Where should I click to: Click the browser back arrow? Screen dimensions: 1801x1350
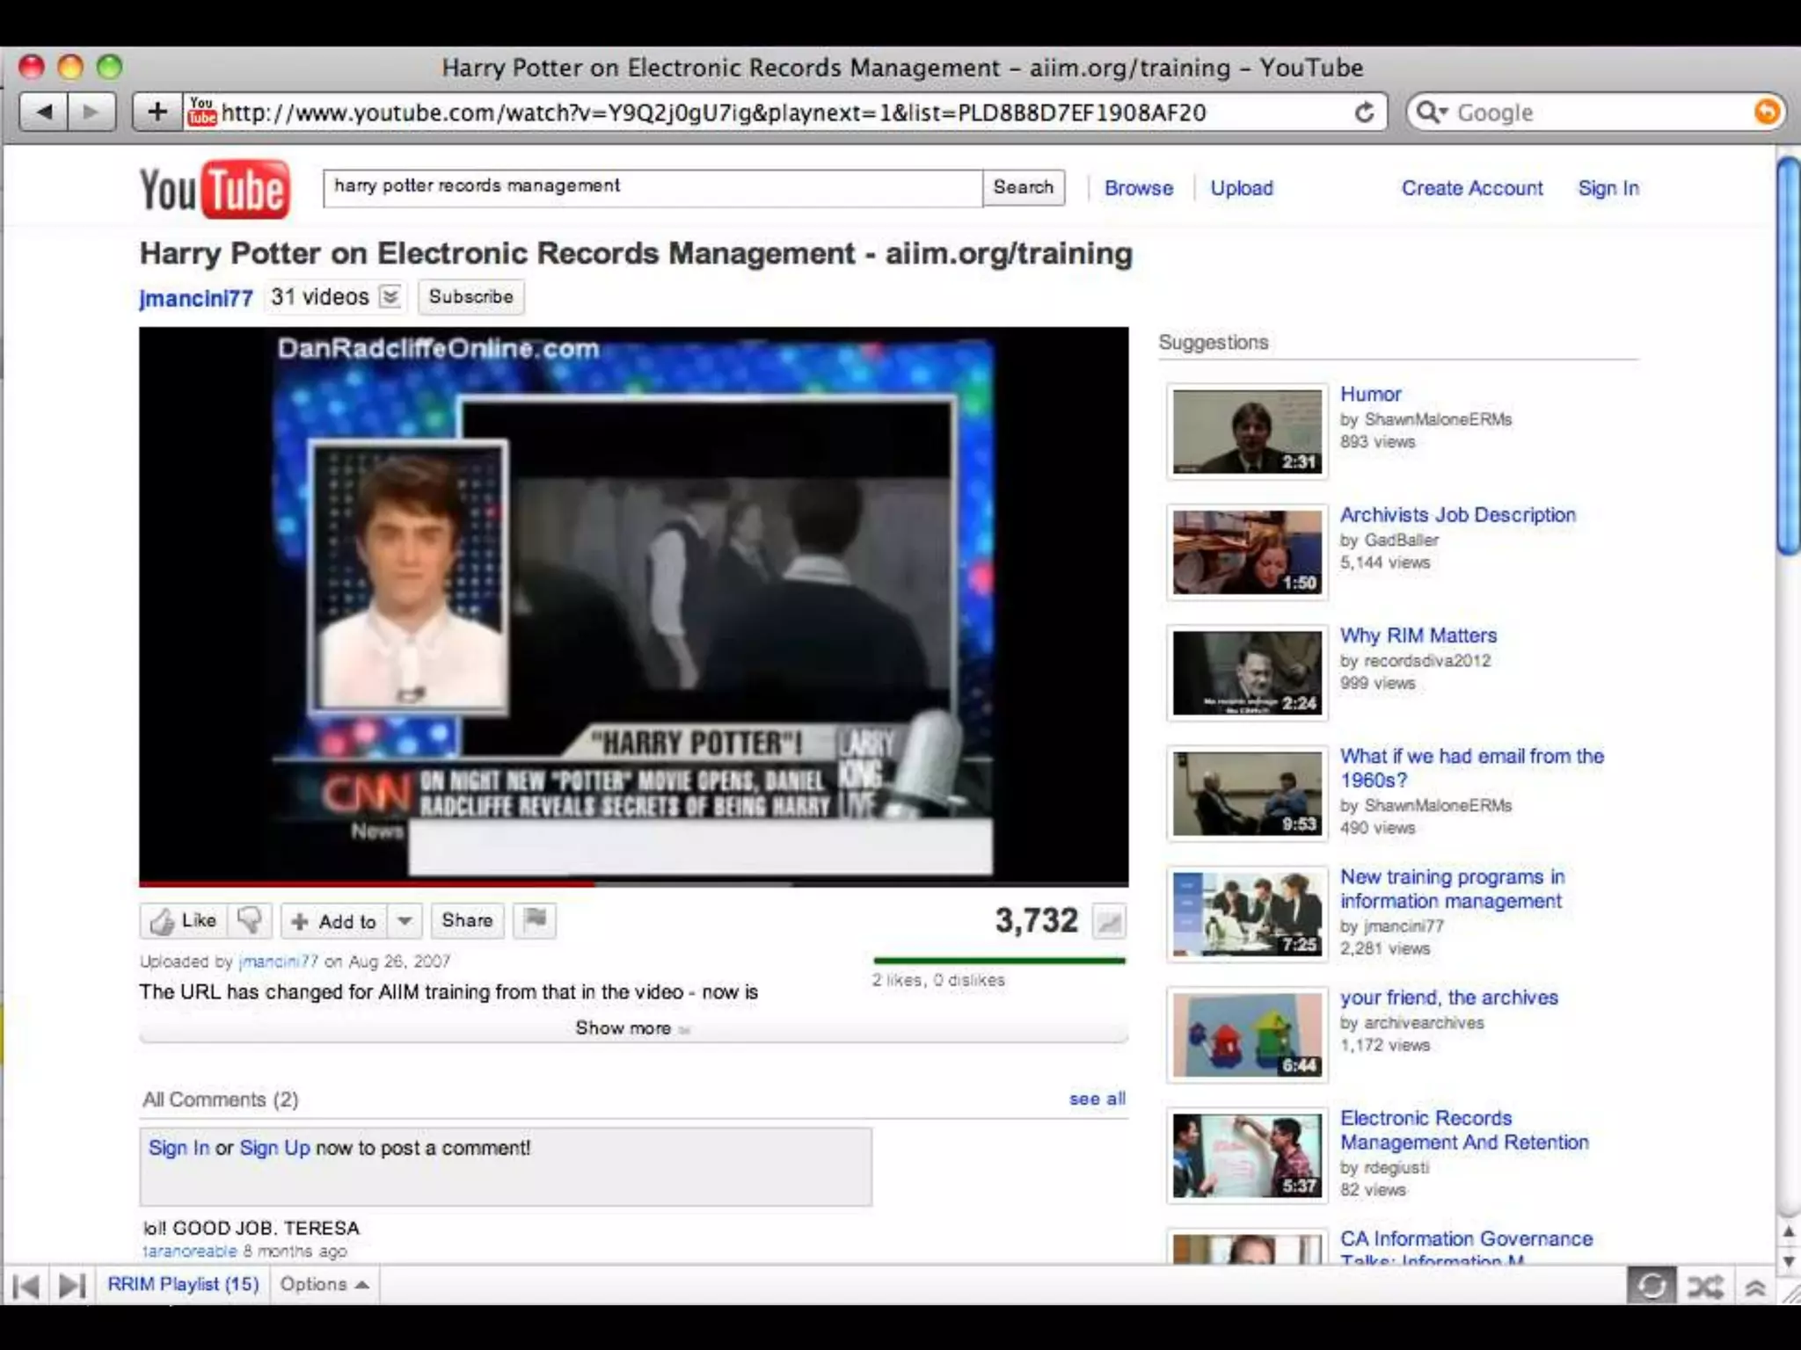(44, 112)
